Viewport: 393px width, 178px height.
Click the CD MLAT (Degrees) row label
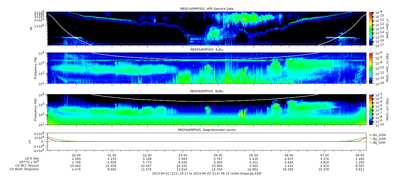[x=24, y=169]
